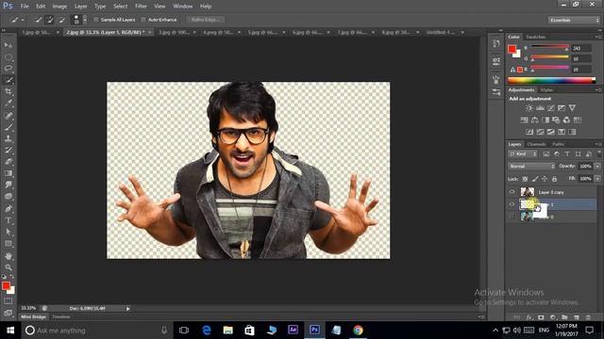Click the layer mask icon in Layers footer
Image resolution: width=604 pixels, height=339 pixels.
[x=541, y=317]
